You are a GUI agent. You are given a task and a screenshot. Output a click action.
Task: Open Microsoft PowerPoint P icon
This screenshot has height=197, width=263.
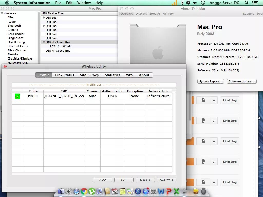click(x=169, y=191)
